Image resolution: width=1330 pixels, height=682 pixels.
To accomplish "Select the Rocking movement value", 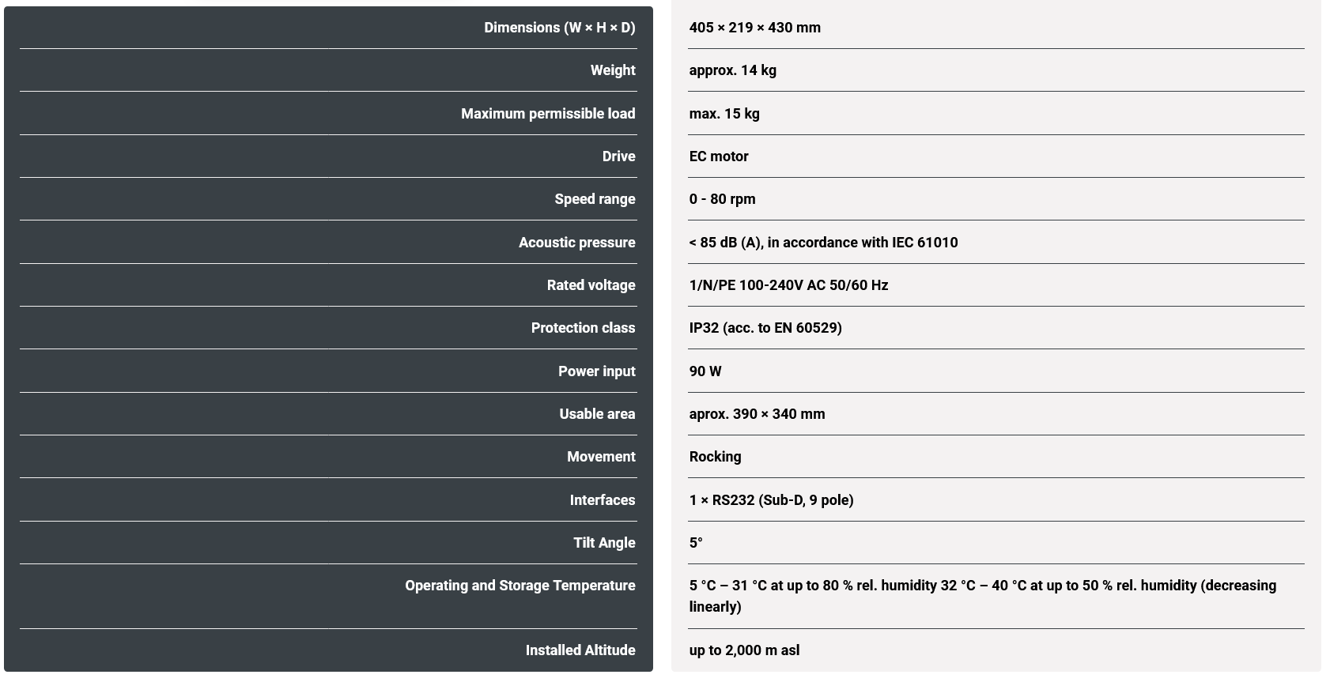I will tap(715, 457).
